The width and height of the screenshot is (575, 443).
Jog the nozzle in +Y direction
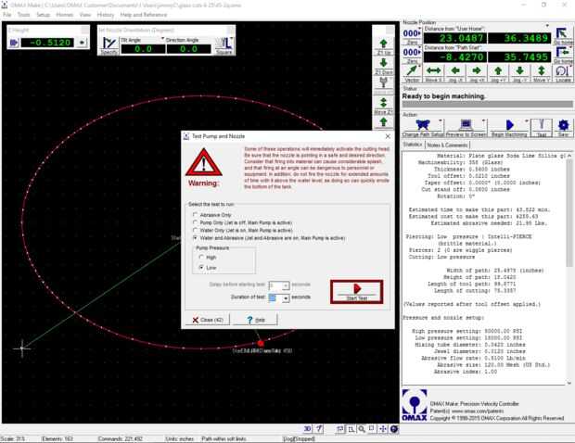pos(498,73)
